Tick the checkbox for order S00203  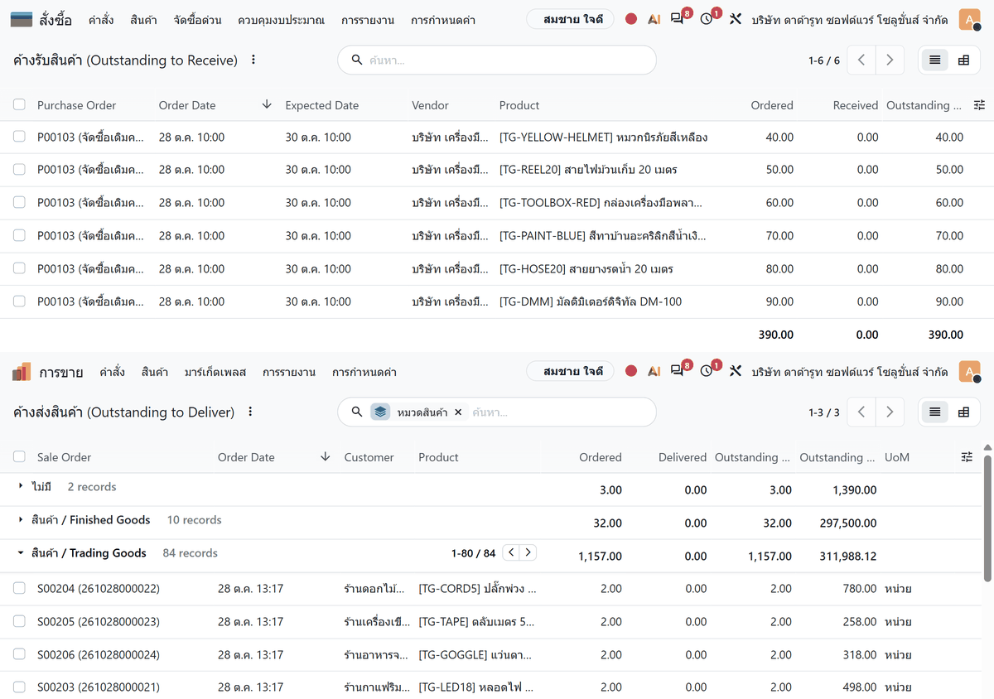pyautogui.click(x=19, y=687)
